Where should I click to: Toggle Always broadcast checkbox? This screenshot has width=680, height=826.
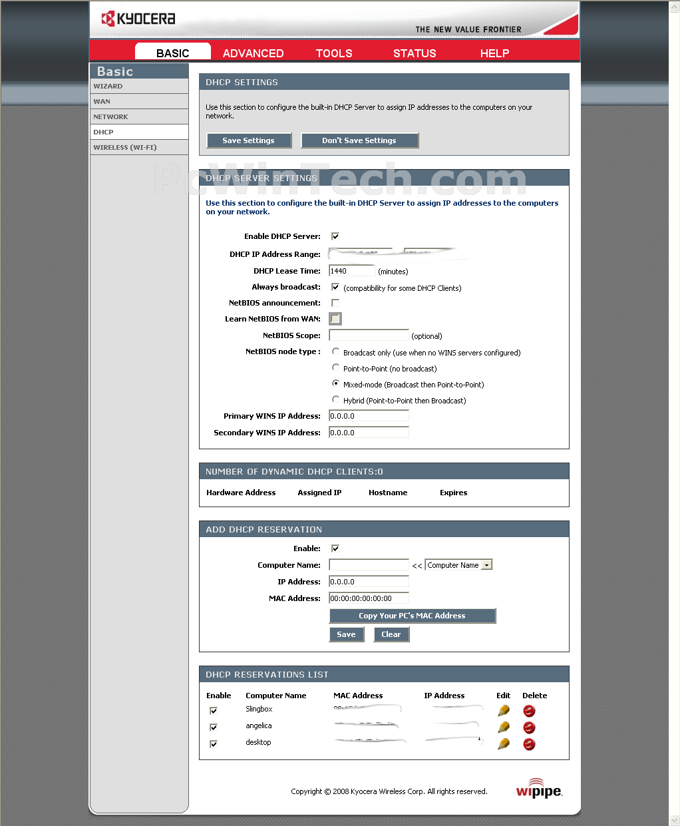(x=335, y=287)
